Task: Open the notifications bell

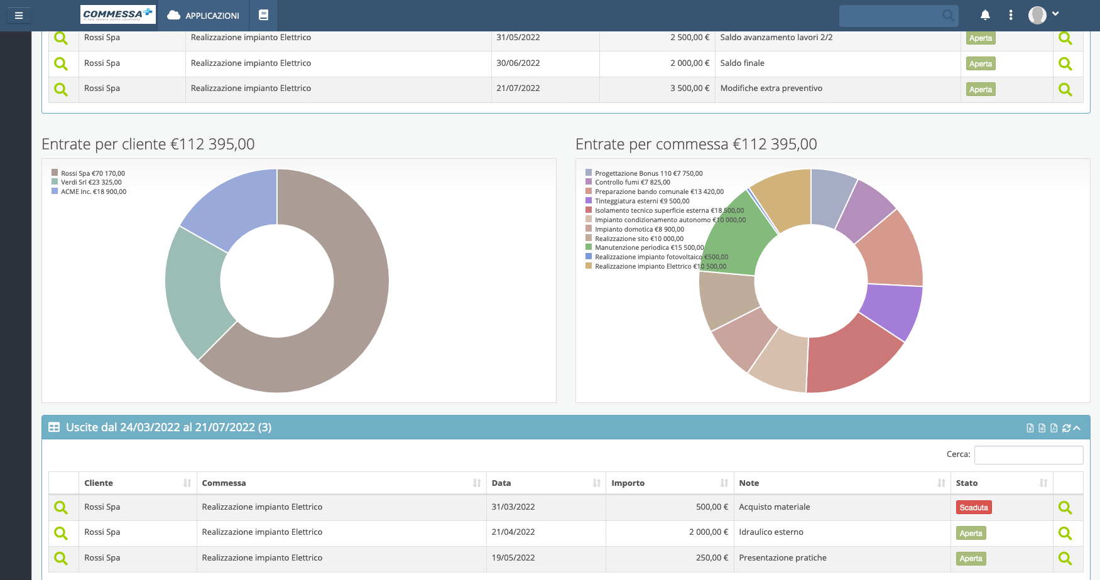Action: [985, 15]
